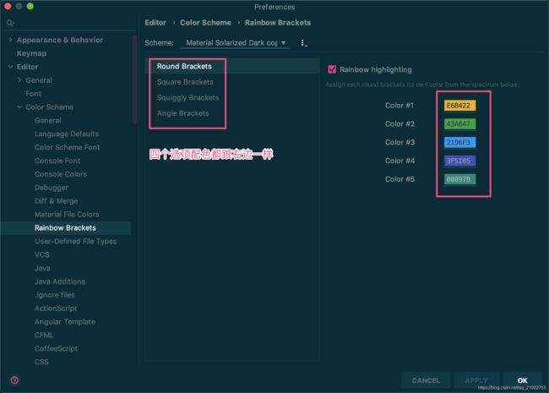Select Console Font item

click(x=57, y=161)
